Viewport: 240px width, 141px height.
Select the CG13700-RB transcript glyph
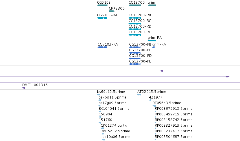[x=135, y=18]
